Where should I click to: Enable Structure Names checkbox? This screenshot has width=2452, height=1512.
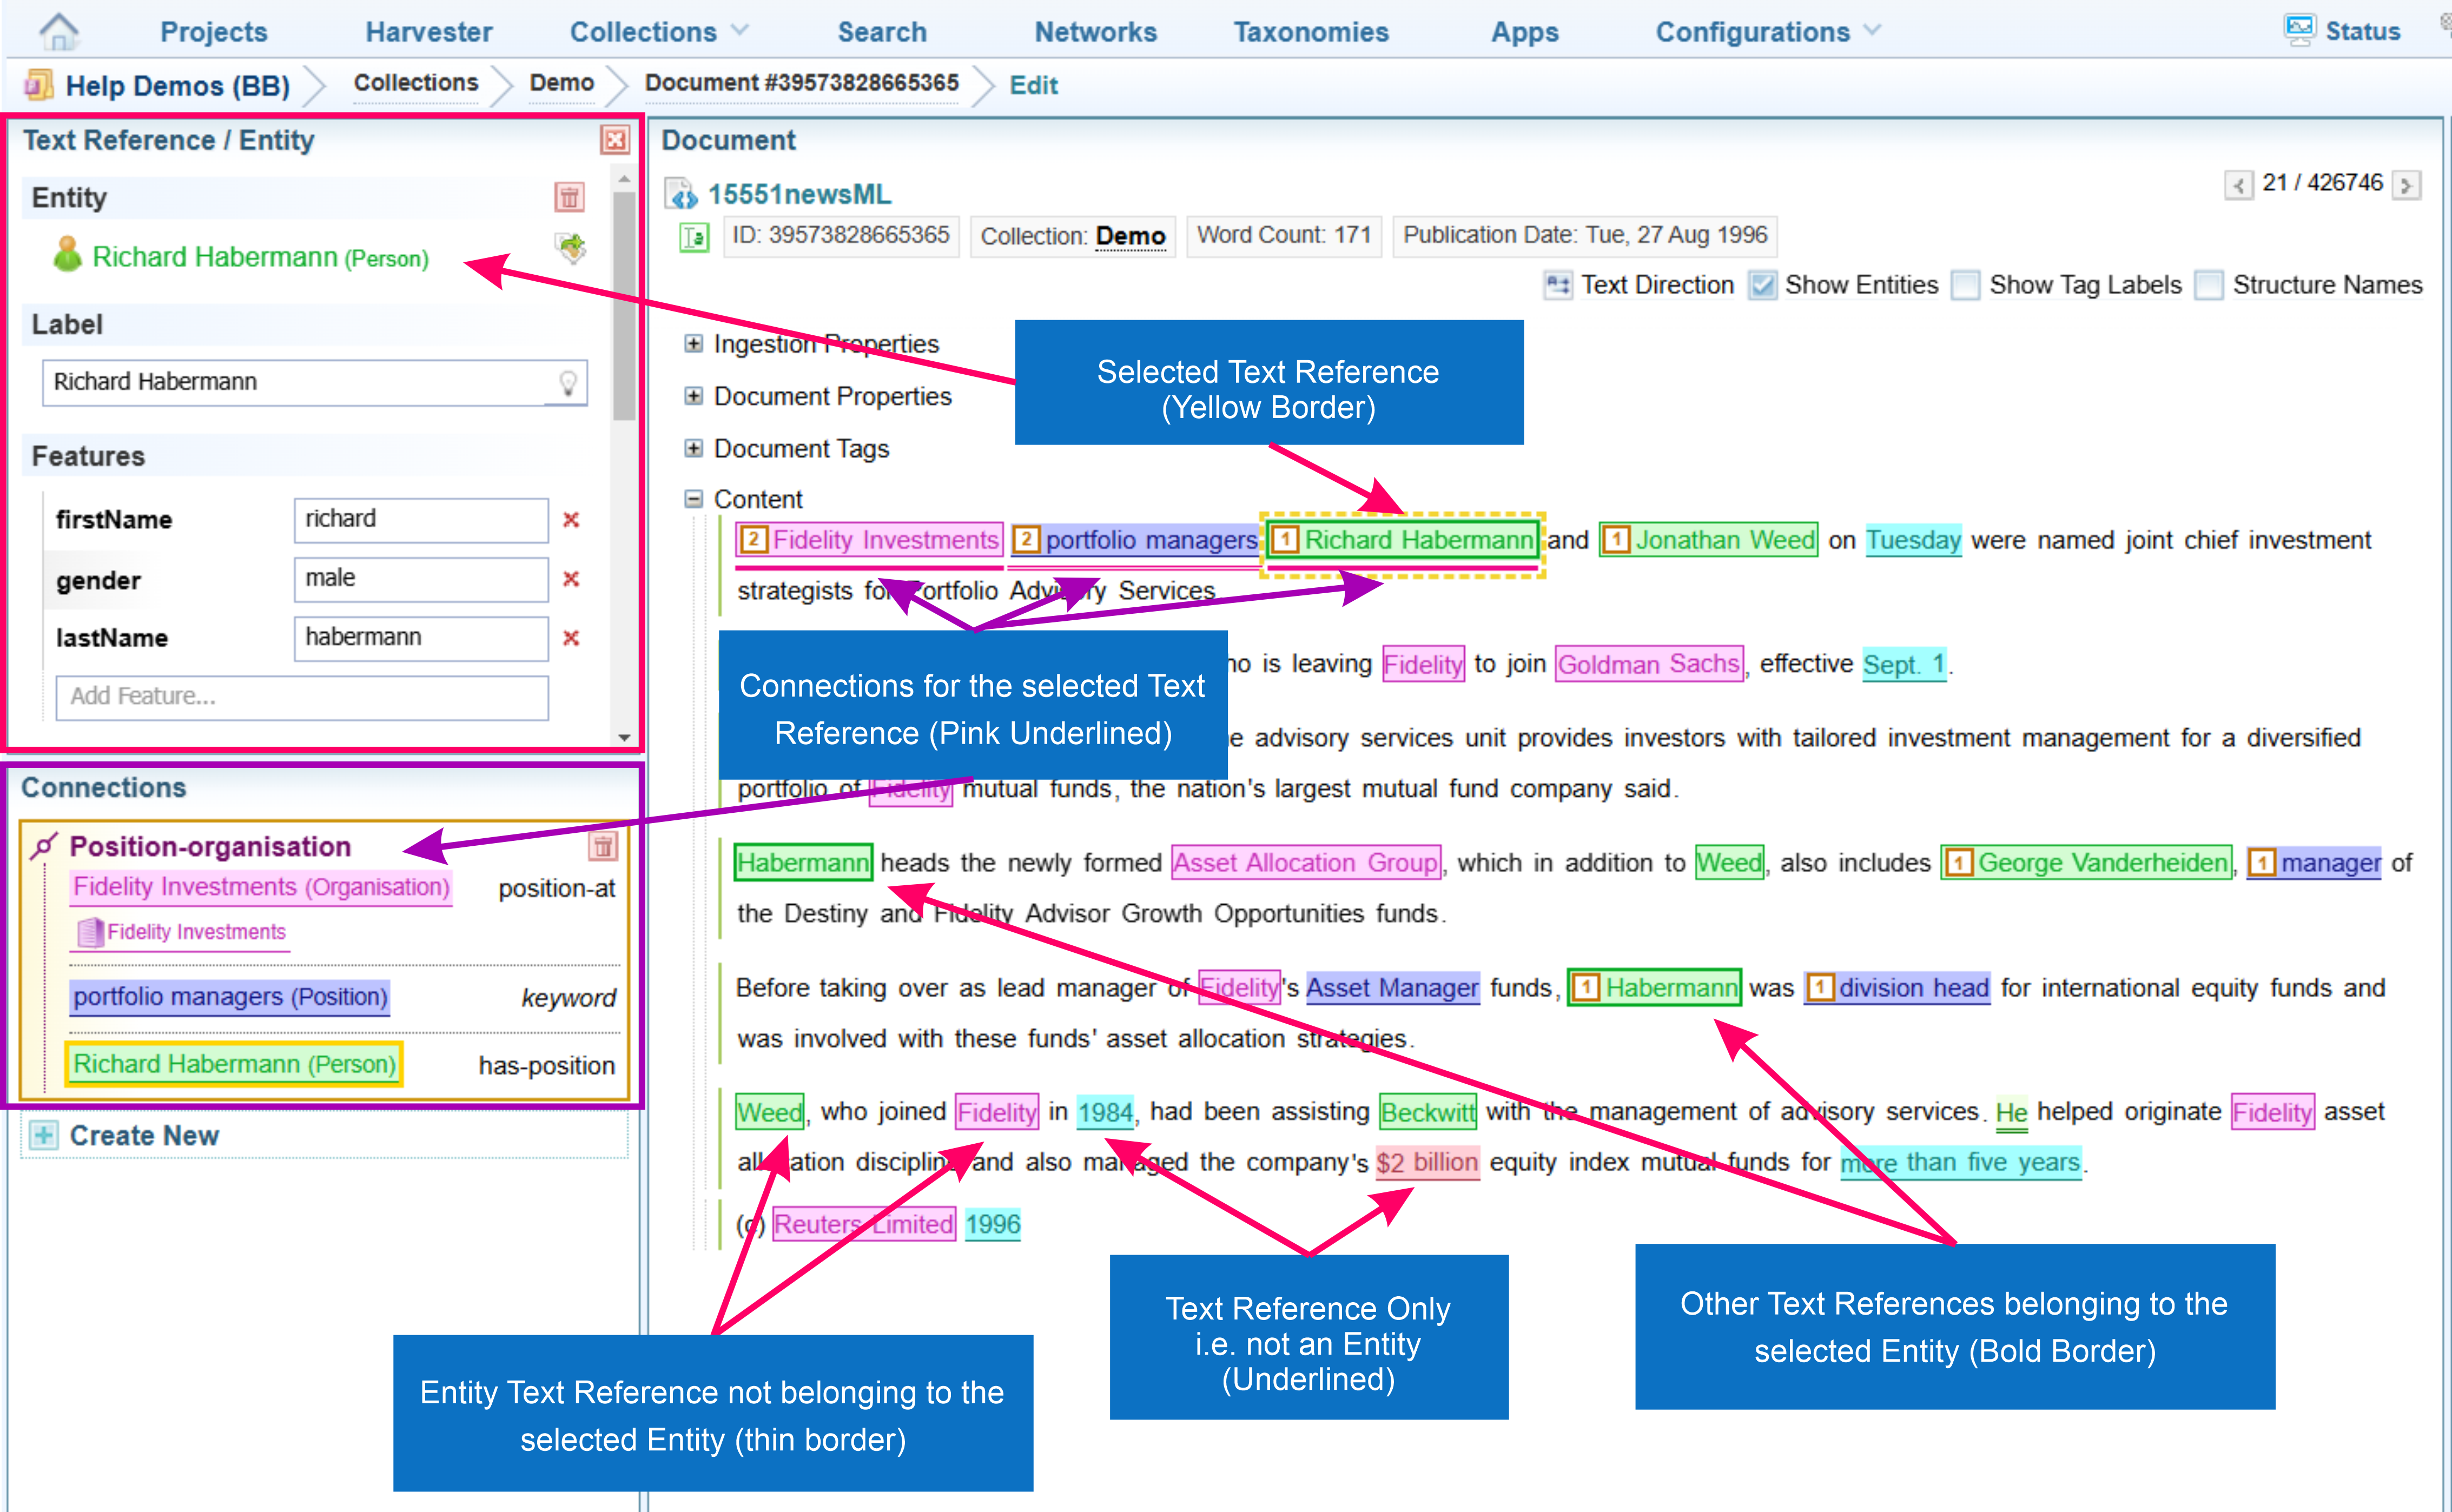pos(2208,285)
